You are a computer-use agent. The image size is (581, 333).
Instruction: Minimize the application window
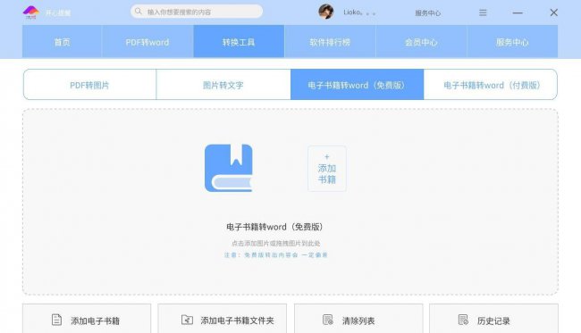click(x=518, y=12)
